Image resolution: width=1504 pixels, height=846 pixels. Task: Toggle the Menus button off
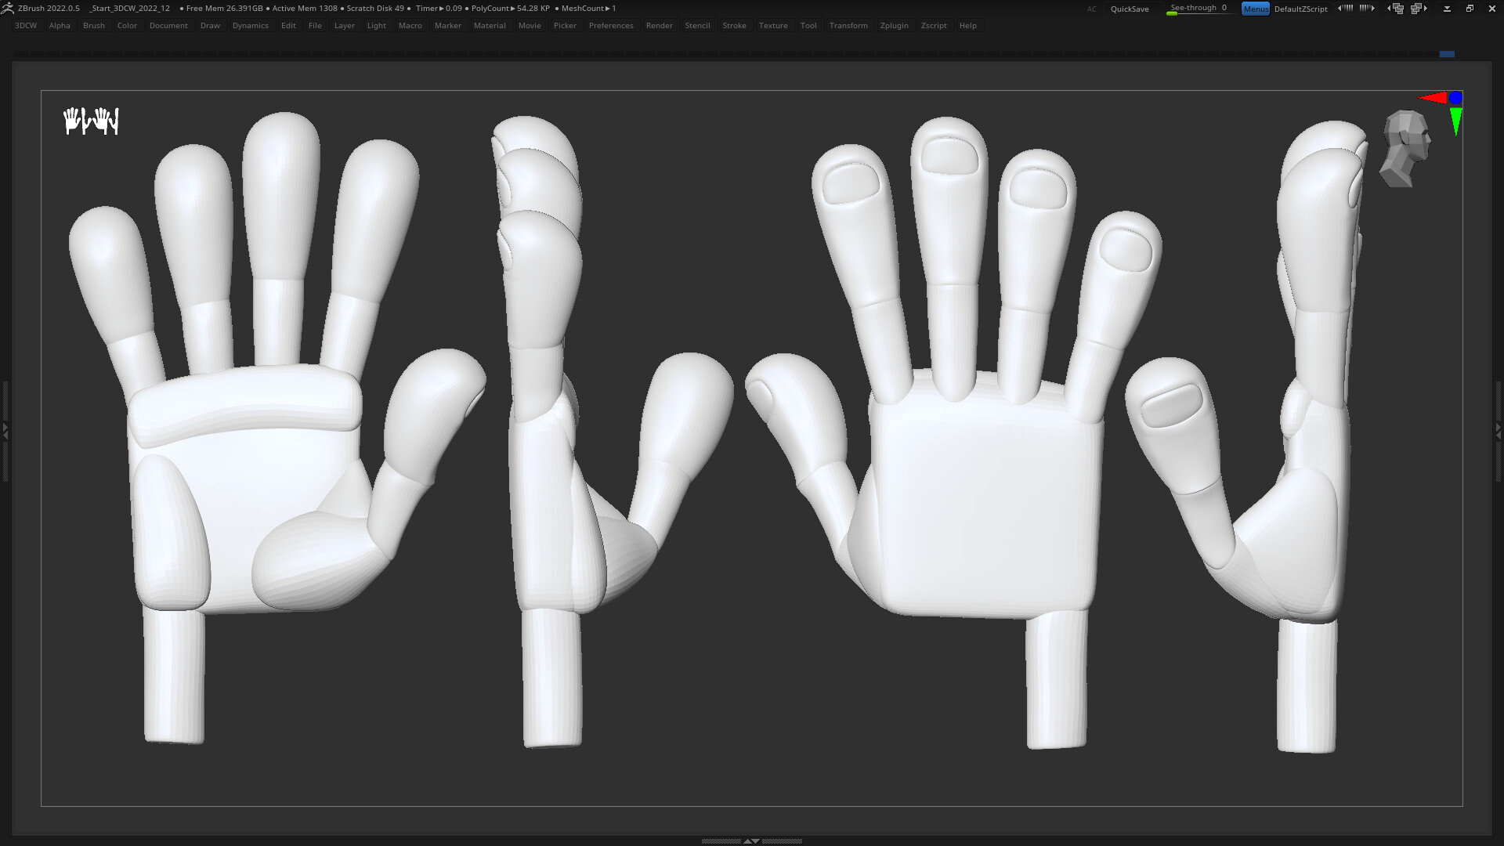point(1256,9)
